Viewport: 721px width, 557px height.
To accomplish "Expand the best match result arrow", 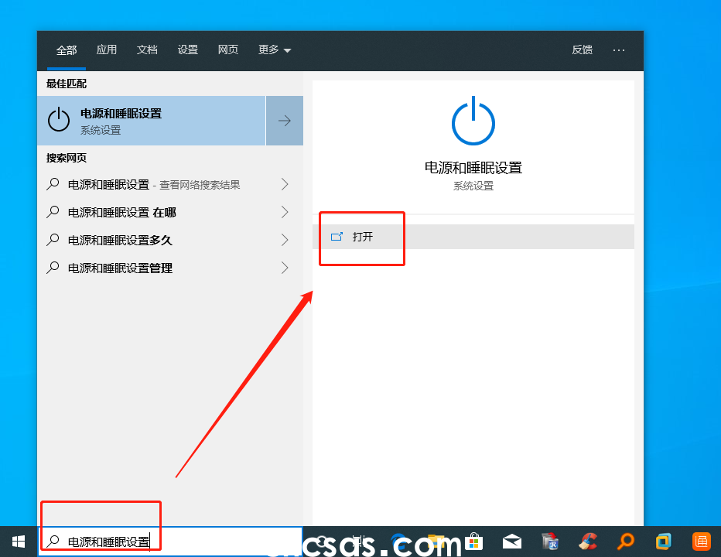I will click(x=285, y=121).
